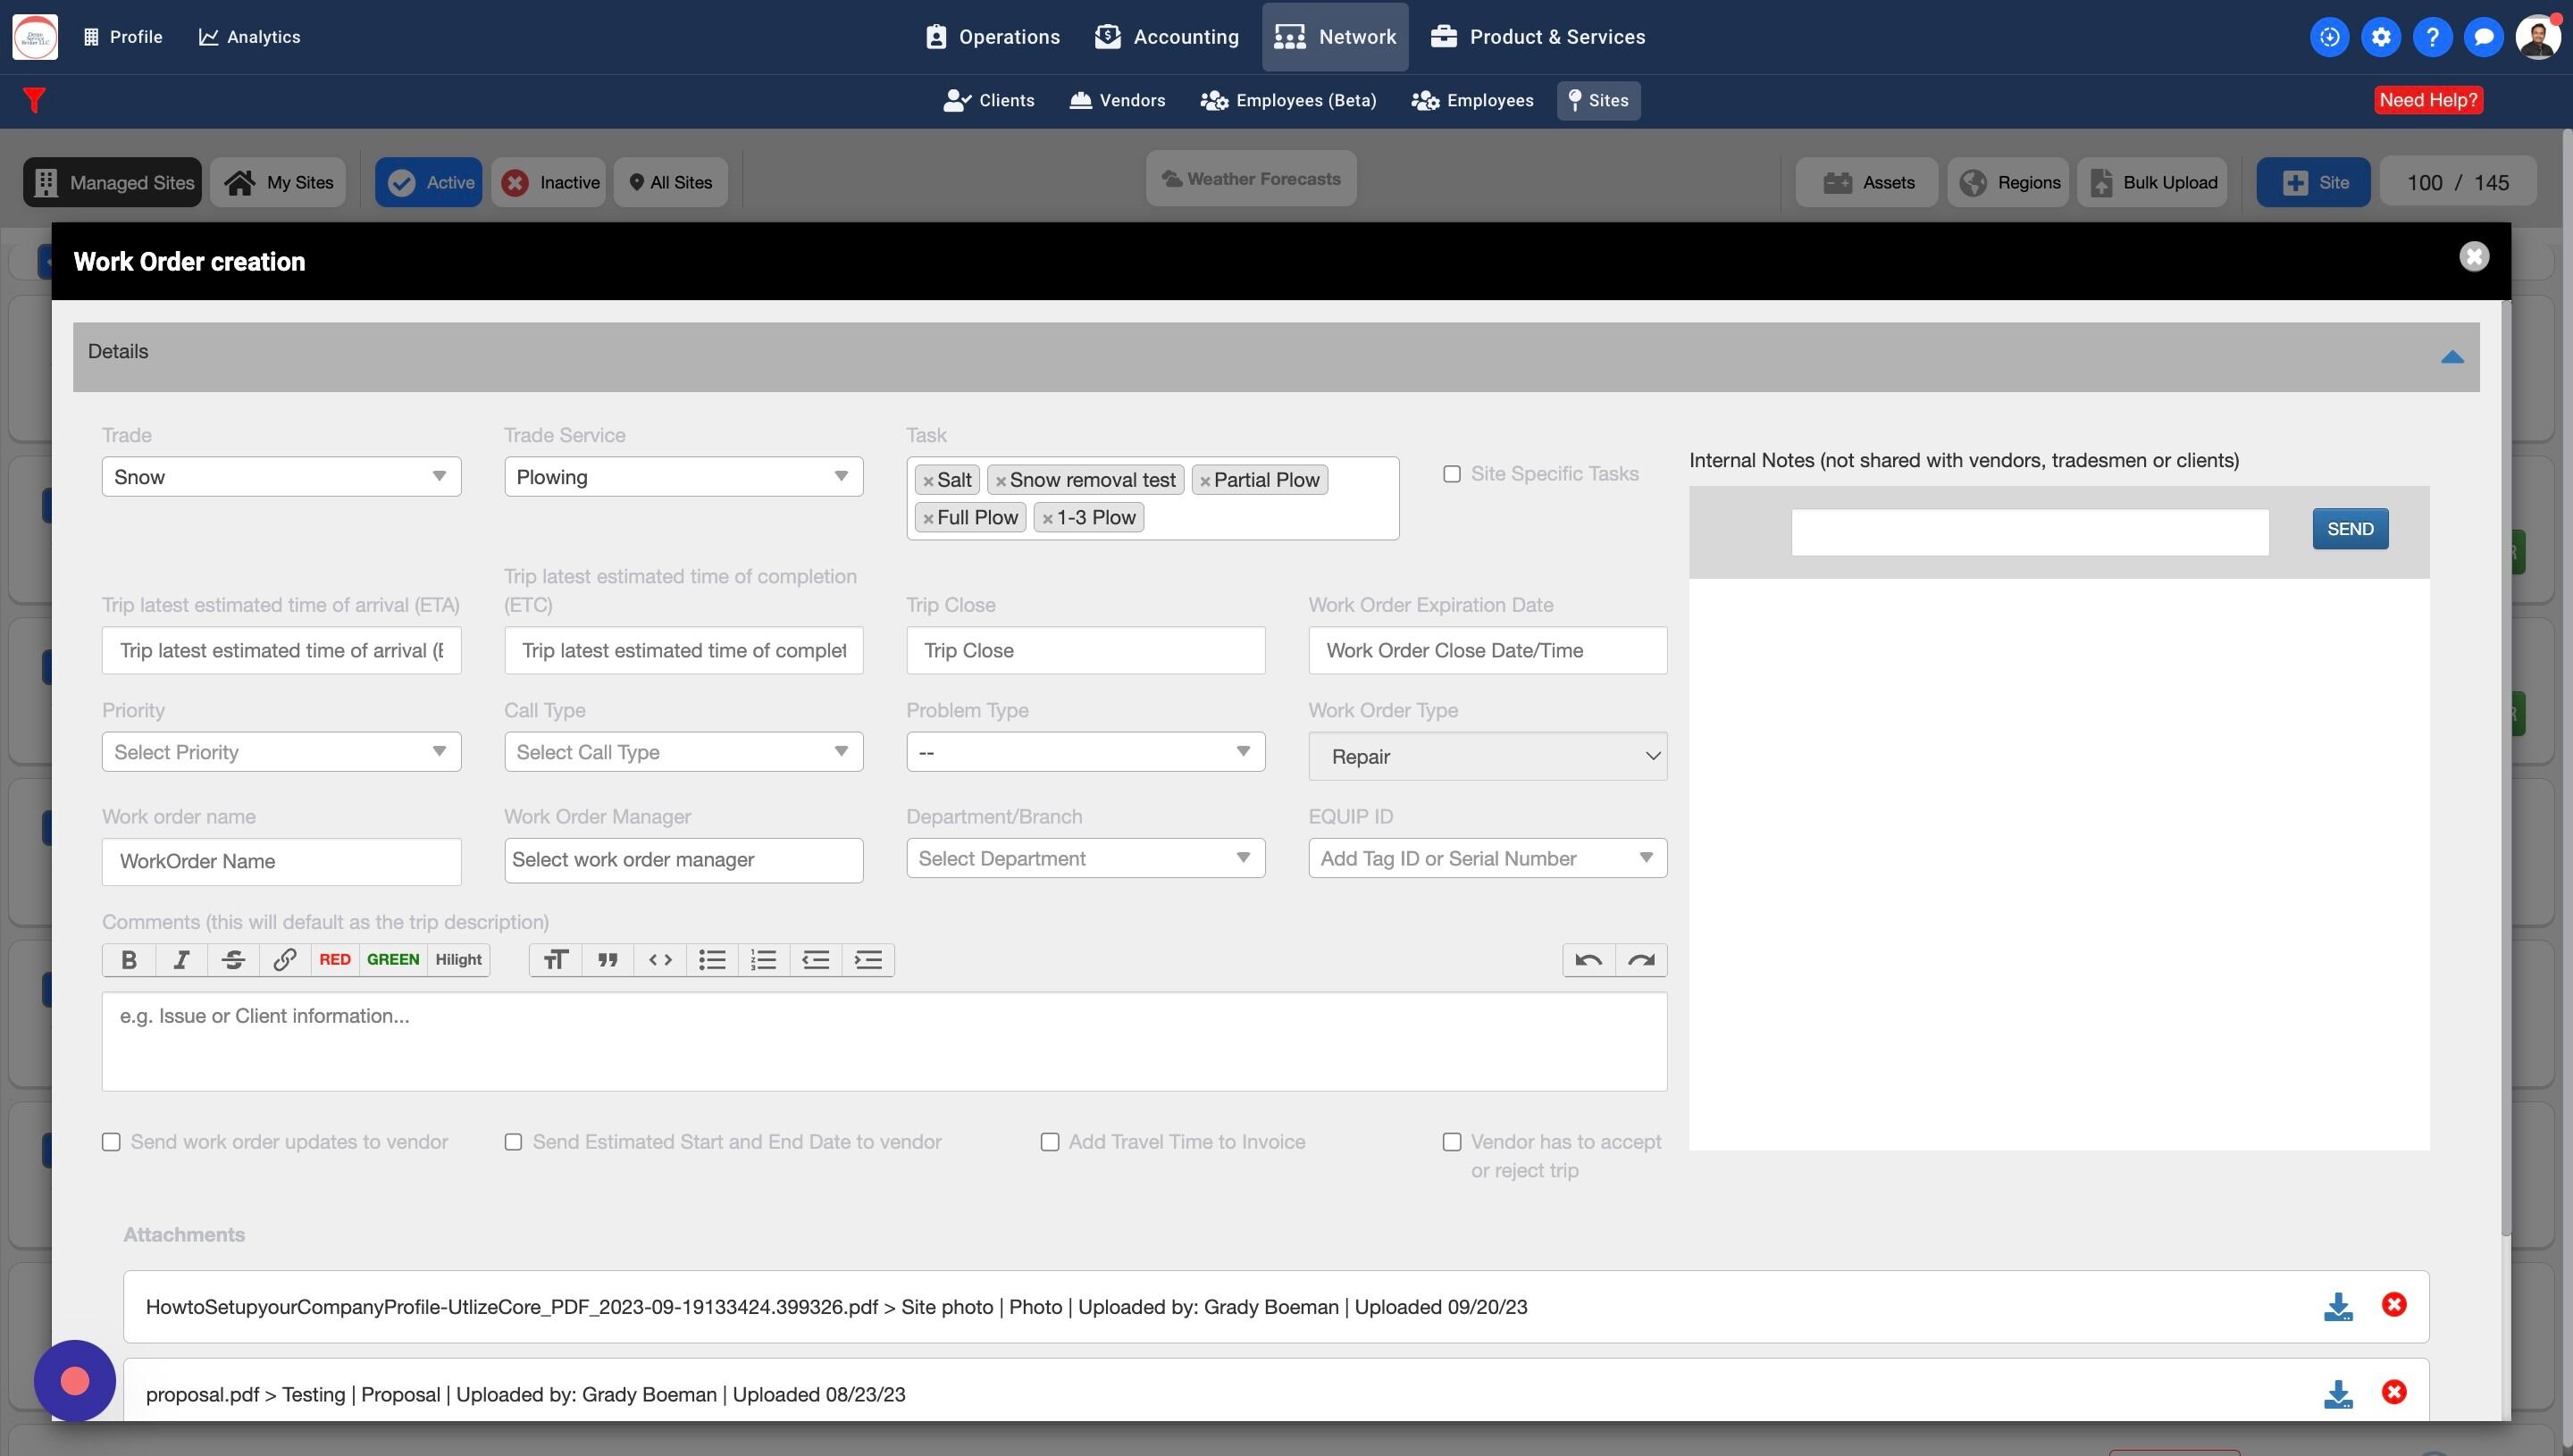Image resolution: width=2573 pixels, height=1456 pixels.
Task: Download the proposal.pdf attachment
Action: (2337, 1394)
